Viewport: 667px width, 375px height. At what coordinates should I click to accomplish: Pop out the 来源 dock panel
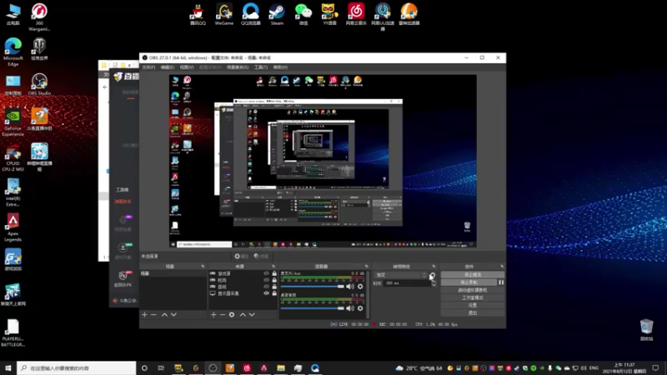pos(273,266)
